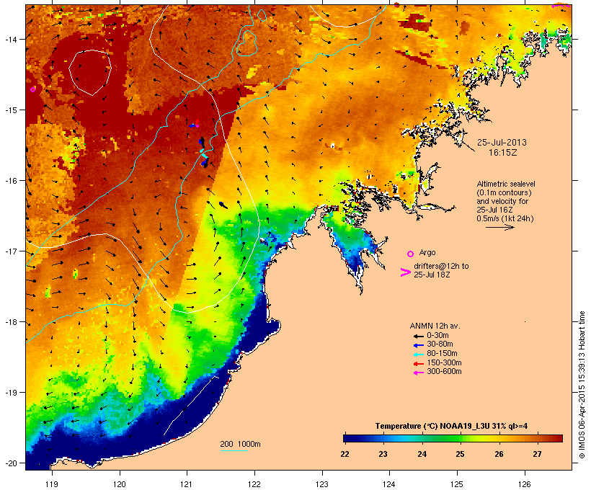Click the longitude axis label '121'
This screenshot has width=591, height=490.
pyautogui.click(x=187, y=484)
